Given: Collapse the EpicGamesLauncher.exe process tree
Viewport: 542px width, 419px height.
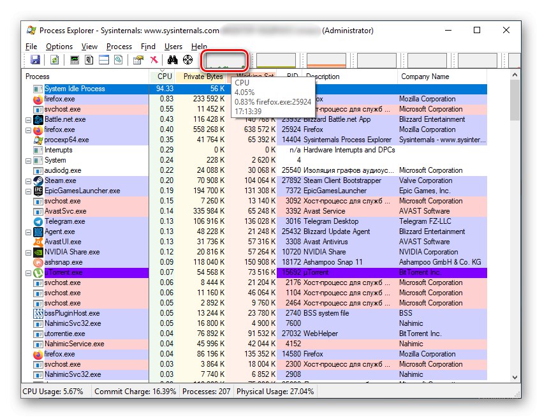Looking at the screenshot, I should [x=28, y=191].
